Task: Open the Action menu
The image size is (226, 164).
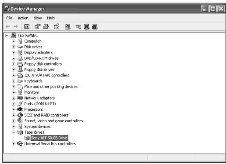Action: [x=23, y=18]
